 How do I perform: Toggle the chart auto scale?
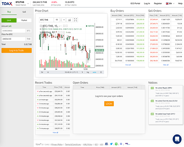pyautogui.click(x=94, y=72)
